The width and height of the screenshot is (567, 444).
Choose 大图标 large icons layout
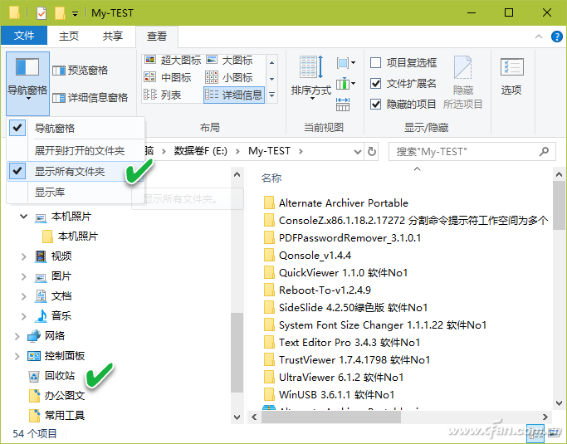tap(229, 60)
